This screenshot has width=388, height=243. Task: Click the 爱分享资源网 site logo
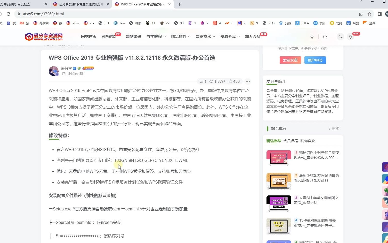point(44,37)
